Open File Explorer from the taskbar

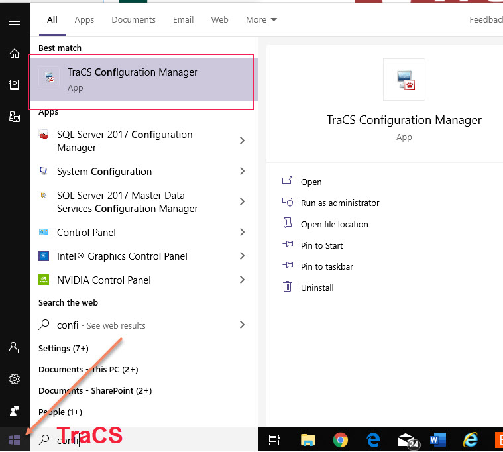[308, 439]
